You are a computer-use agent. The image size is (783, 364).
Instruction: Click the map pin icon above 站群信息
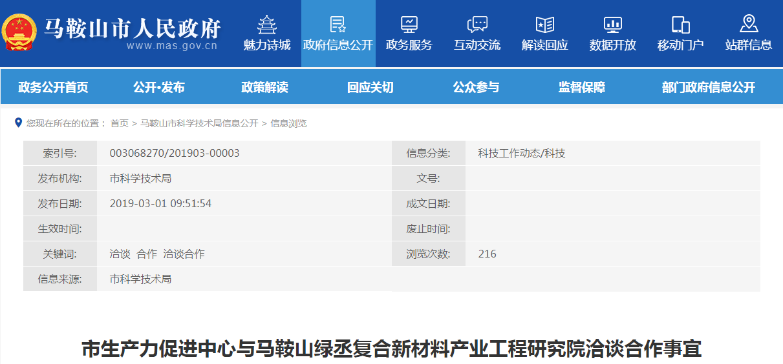point(749,24)
